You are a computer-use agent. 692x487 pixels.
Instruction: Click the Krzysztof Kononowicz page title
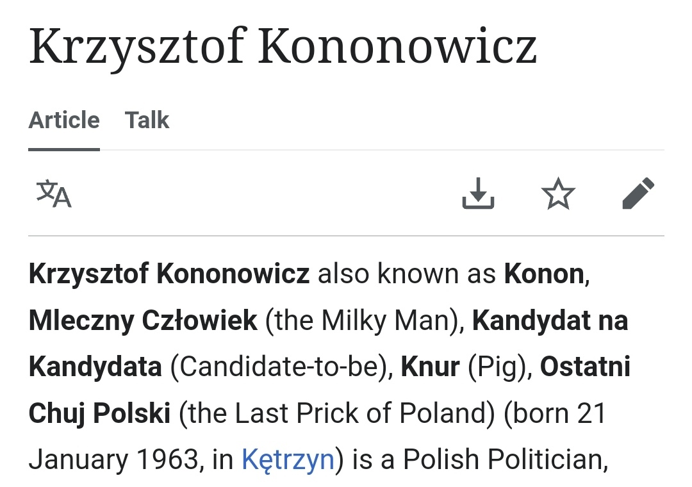click(283, 46)
